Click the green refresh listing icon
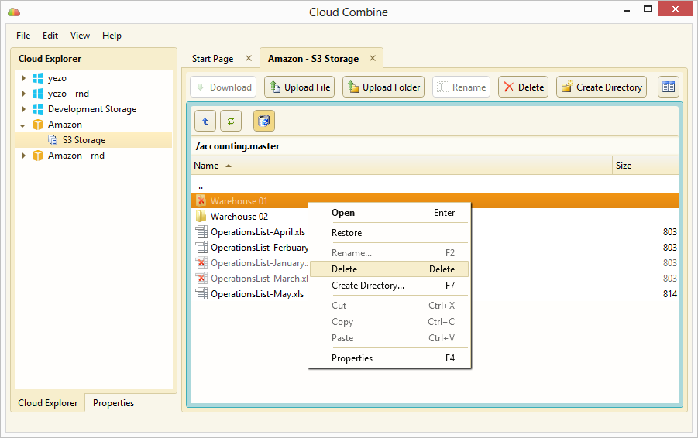This screenshot has width=698, height=438. (231, 121)
